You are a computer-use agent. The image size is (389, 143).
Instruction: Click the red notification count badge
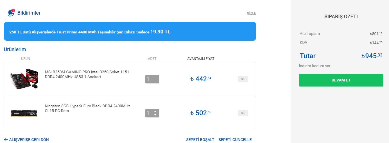pyautogui.click(x=13, y=11)
